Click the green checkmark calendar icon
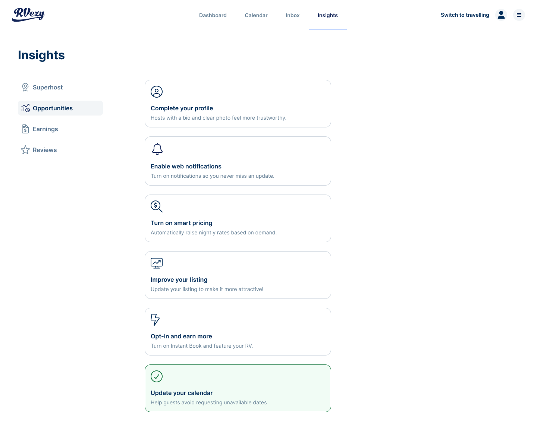537x436 pixels. coord(157,376)
